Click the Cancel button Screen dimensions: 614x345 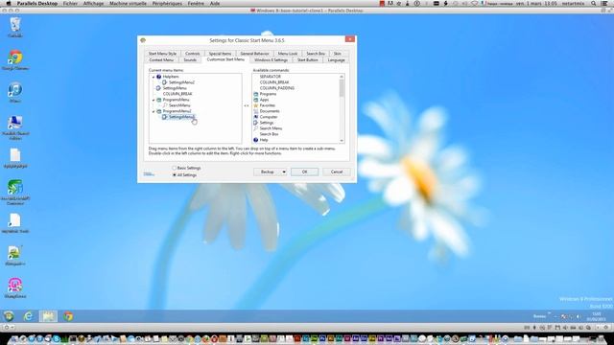pos(337,172)
